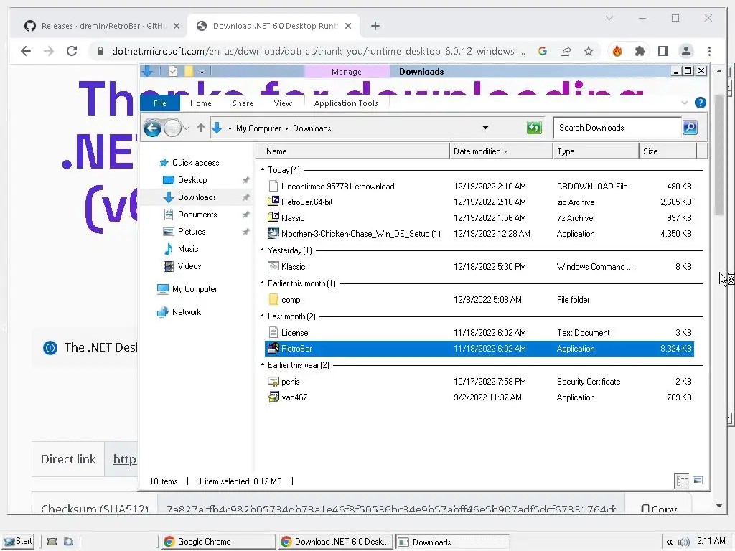Open My Computer breadcrumb dropdown arrow
735x551 pixels.
[x=286, y=128]
